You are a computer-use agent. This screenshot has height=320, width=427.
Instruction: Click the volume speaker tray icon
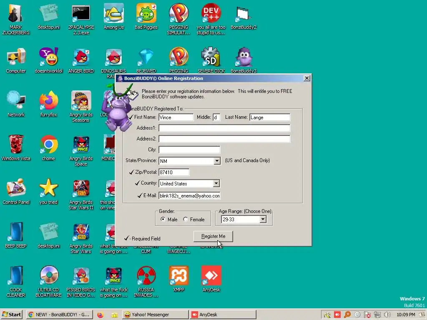coord(387,315)
